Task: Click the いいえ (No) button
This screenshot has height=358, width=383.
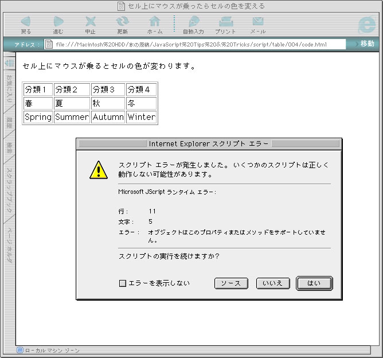Action: 273,283
